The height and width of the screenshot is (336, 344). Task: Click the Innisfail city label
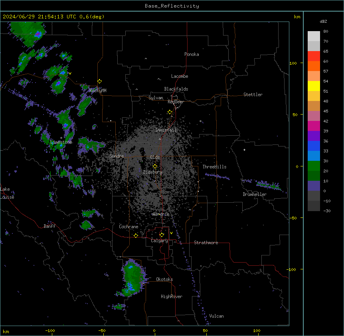(166, 130)
